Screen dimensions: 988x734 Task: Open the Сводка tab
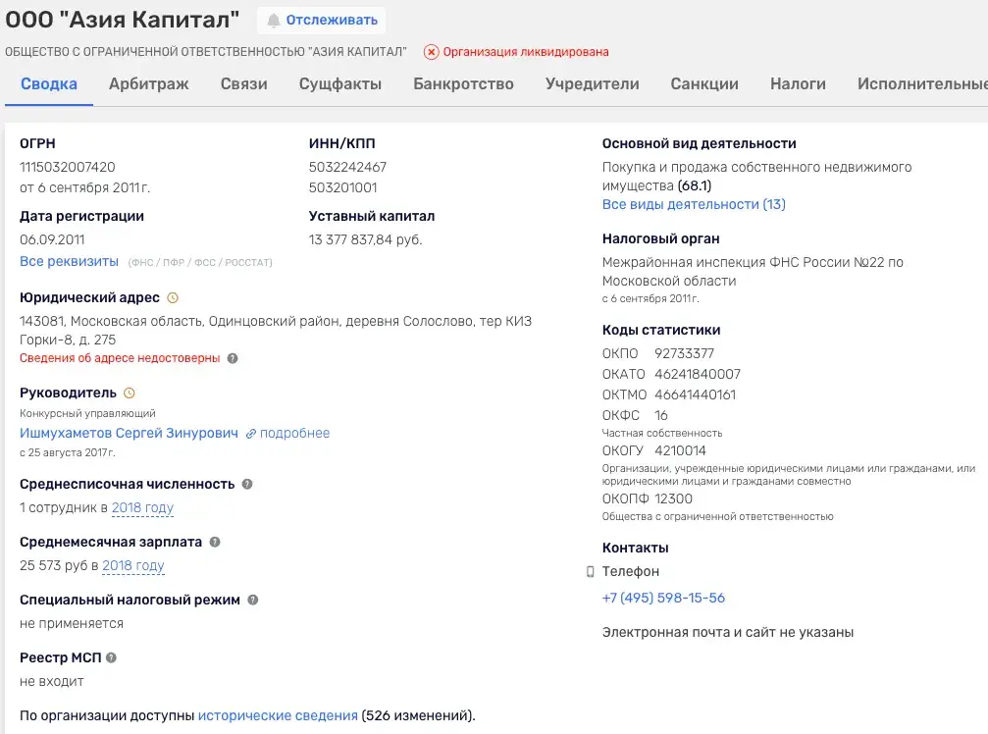tap(49, 83)
